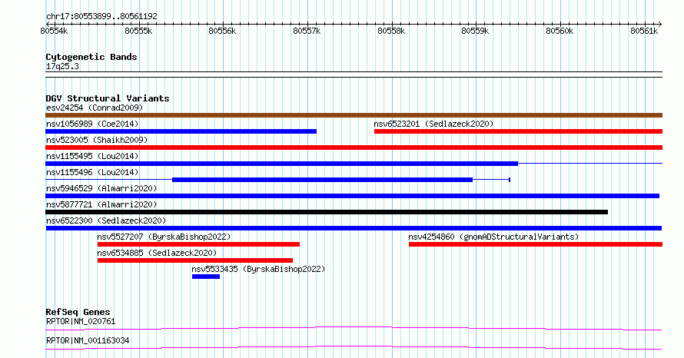The width and height of the screenshot is (684, 358).
Task: Select the small blue nsv5533435 bar
Action: [206, 277]
